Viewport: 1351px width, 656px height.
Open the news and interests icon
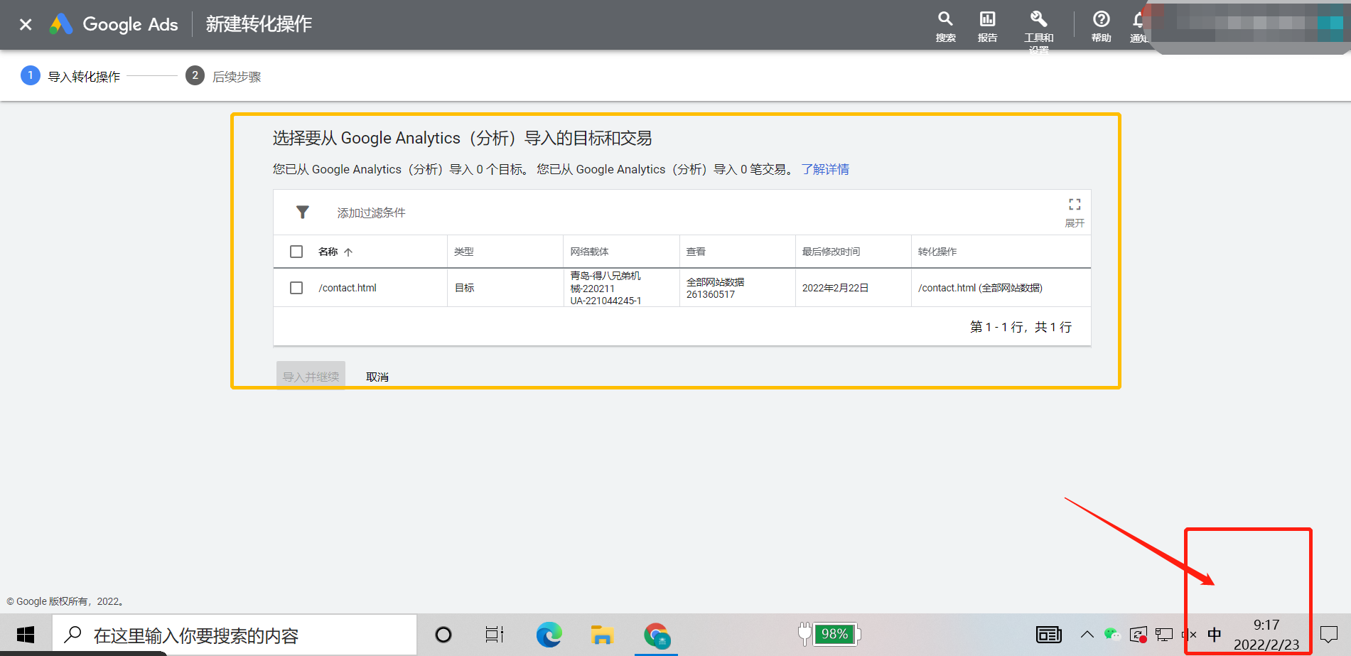1049,635
